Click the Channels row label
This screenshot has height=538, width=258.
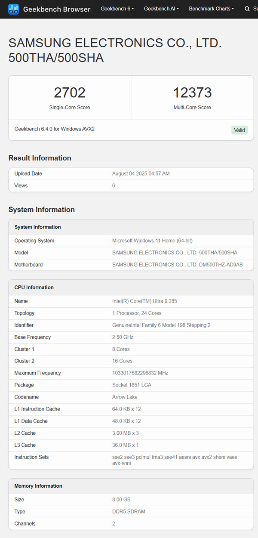pyautogui.click(x=25, y=524)
